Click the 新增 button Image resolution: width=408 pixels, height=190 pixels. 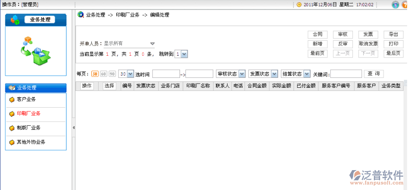point(317,44)
